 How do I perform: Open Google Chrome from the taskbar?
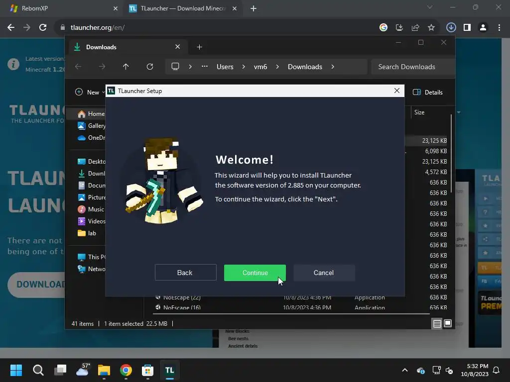click(126, 370)
